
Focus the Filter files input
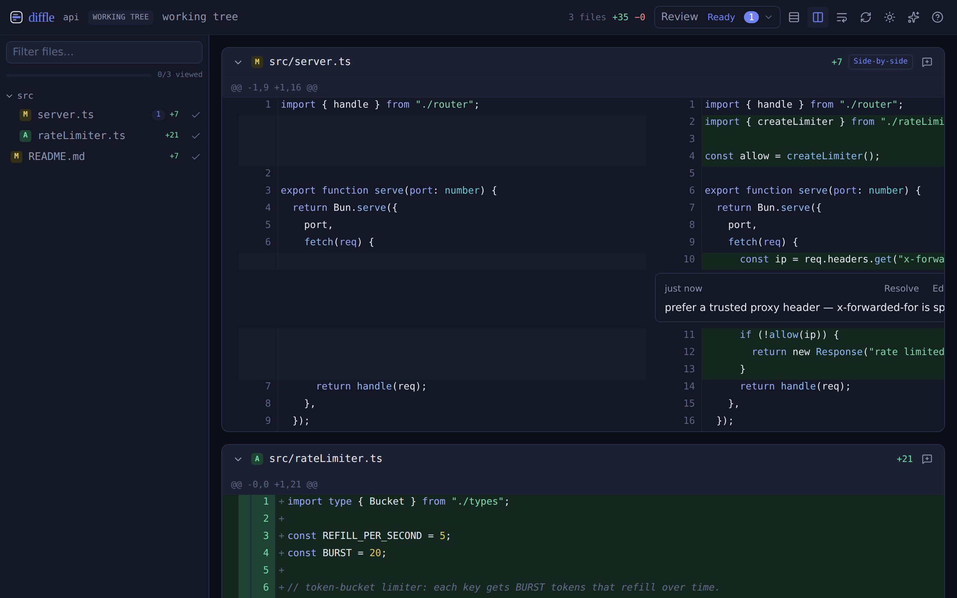104,52
